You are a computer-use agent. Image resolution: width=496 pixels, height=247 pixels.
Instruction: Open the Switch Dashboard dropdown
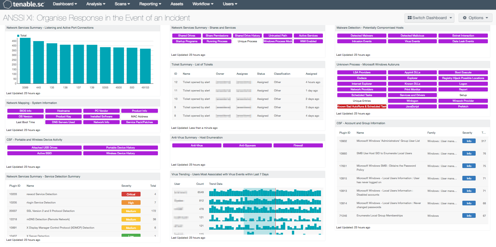pyautogui.click(x=429, y=18)
